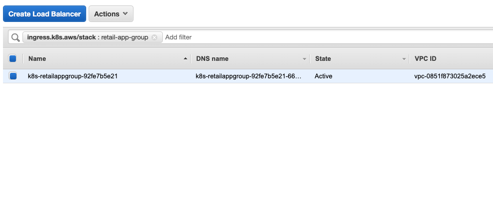Click VPC ID vpc-0851f873025a2ece5
Screen dimensions: 493x216
[x=450, y=76]
